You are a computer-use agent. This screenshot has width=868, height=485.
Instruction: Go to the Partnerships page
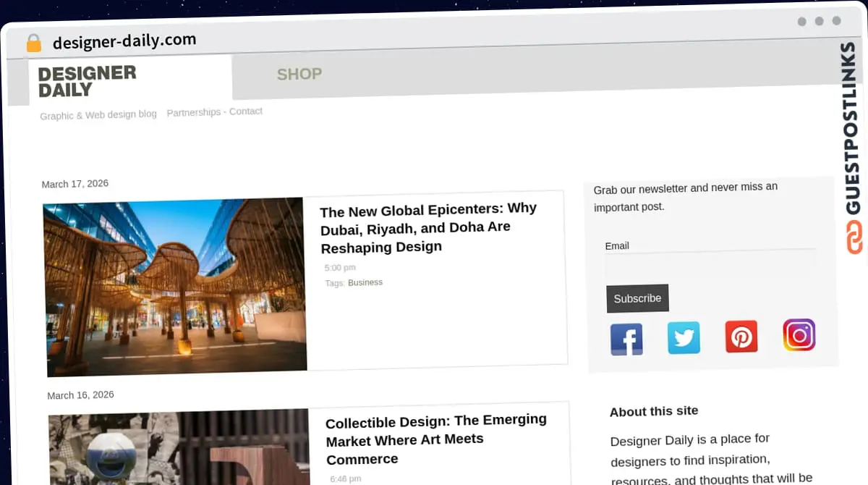click(x=193, y=113)
